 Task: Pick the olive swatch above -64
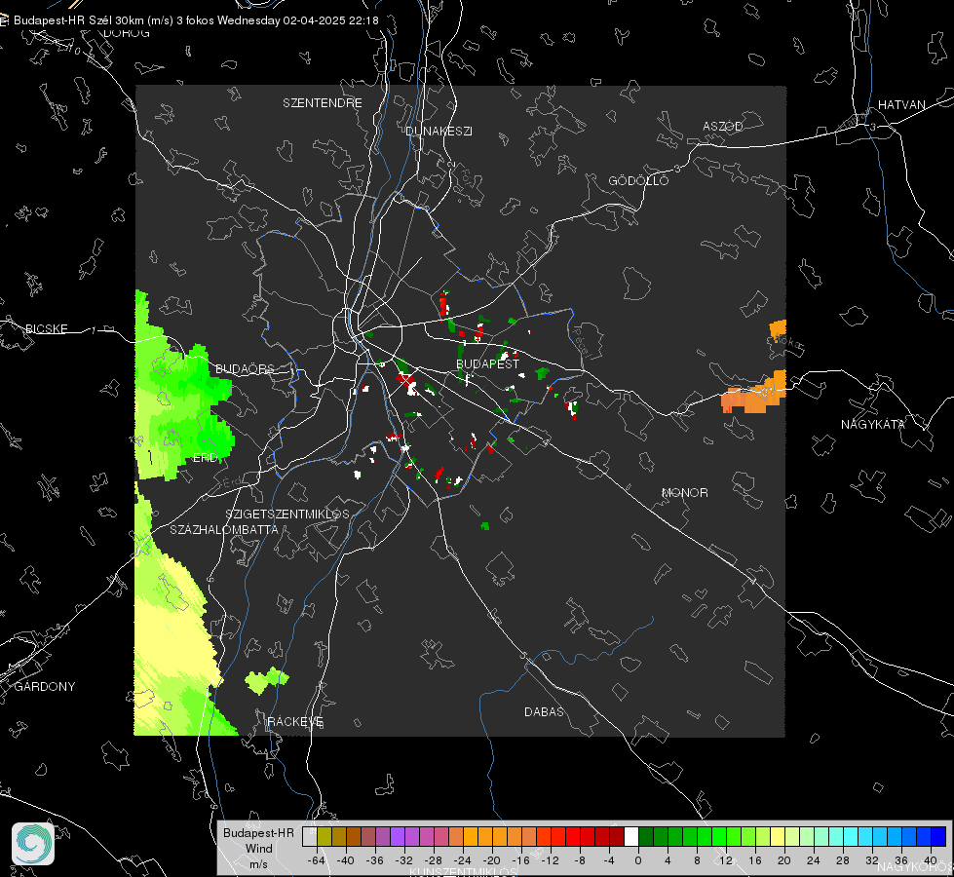pos(324,837)
